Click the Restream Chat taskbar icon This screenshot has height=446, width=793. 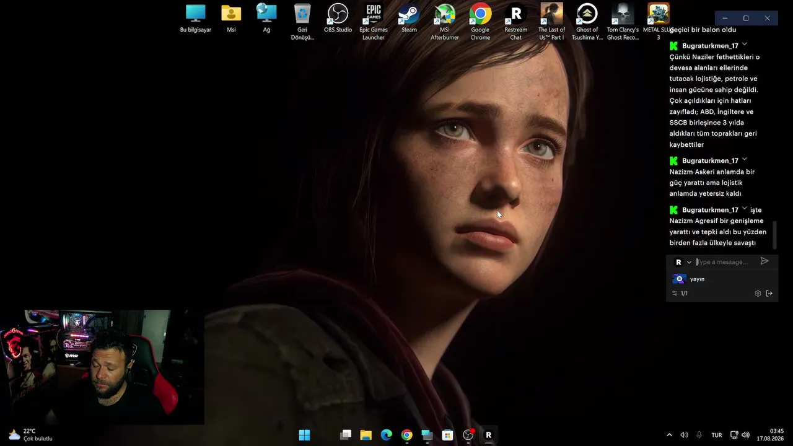point(488,435)
